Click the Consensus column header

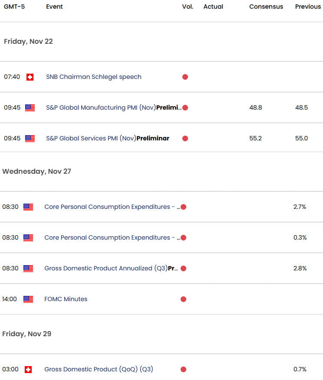click(x=266, y=6)
